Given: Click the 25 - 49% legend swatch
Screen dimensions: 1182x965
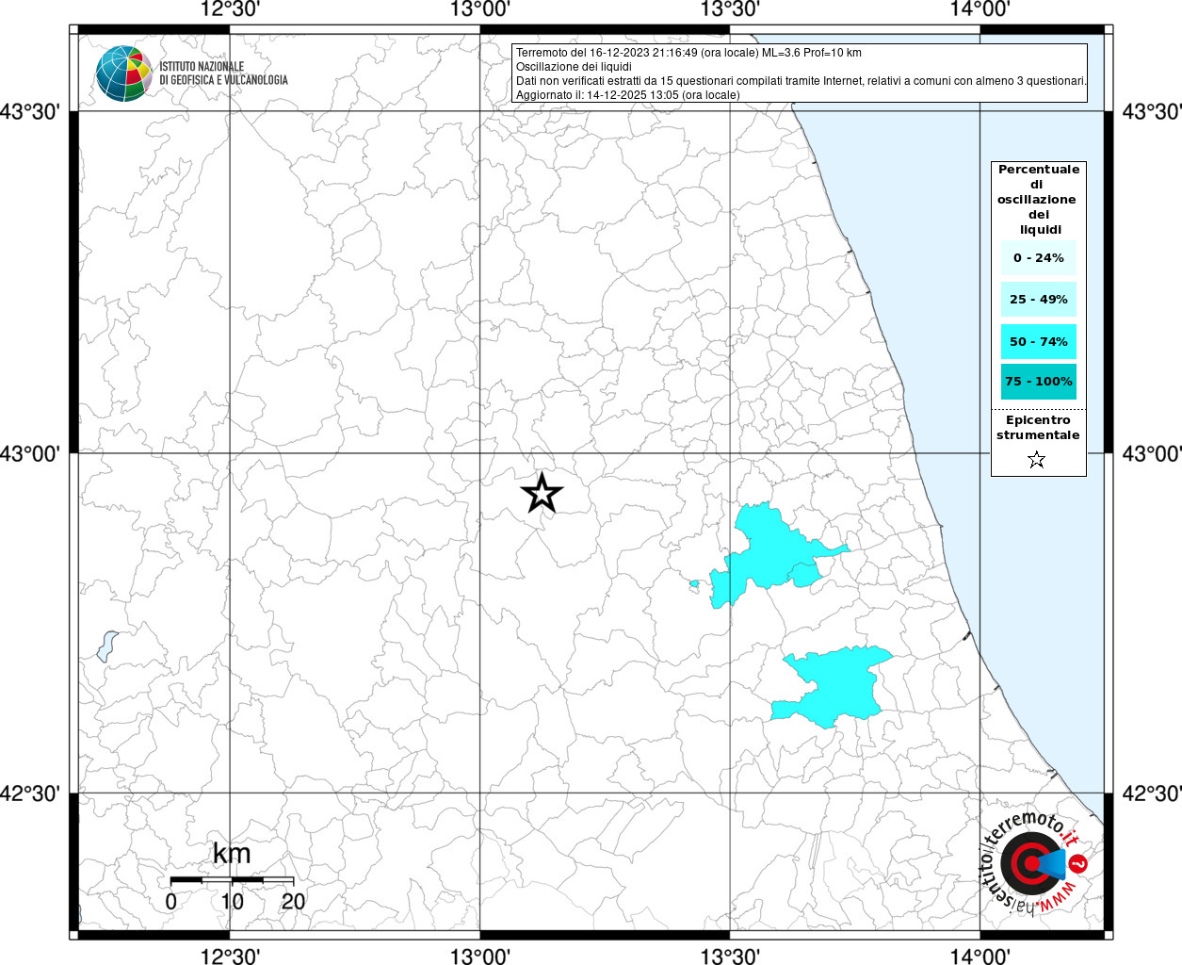Looking at the screenshot, I should 1038,299.
